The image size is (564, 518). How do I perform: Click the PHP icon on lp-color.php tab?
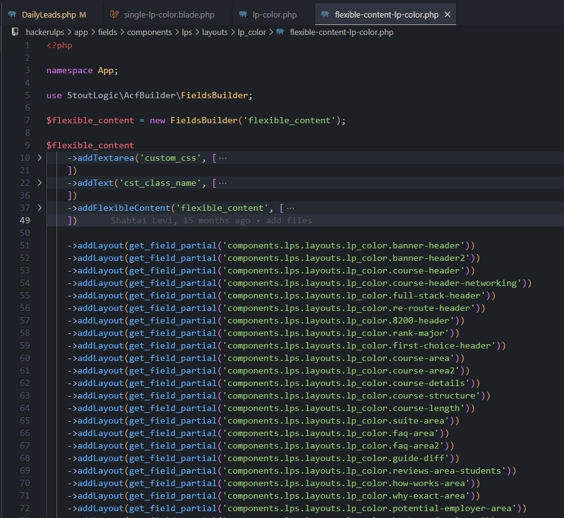point(242,14)
